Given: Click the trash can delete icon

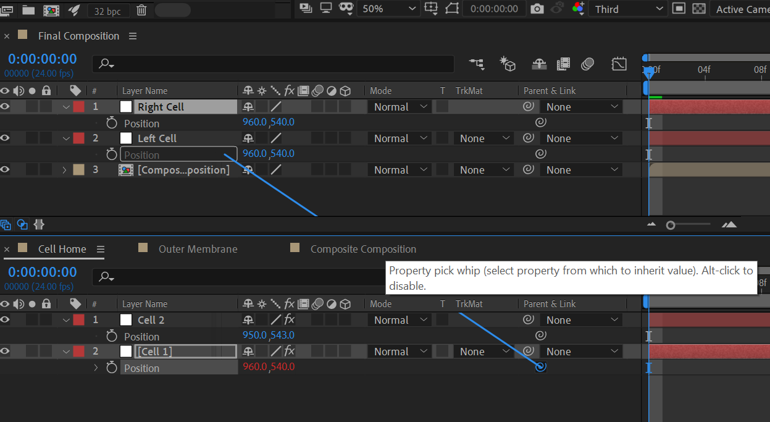Looking at the screenshot, I should [x=141, y=10].
